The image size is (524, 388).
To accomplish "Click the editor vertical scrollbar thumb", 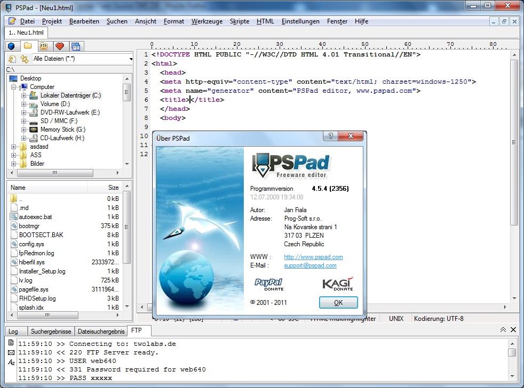I will [514, 143].
